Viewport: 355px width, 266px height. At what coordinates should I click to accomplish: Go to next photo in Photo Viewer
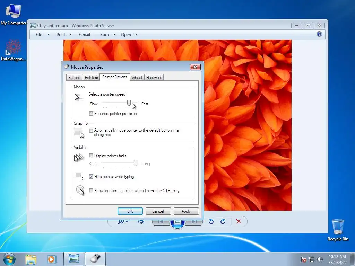[x=194, y=222]
